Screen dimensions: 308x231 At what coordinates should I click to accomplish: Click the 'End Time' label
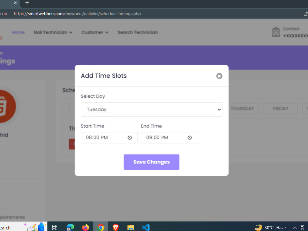152,126
